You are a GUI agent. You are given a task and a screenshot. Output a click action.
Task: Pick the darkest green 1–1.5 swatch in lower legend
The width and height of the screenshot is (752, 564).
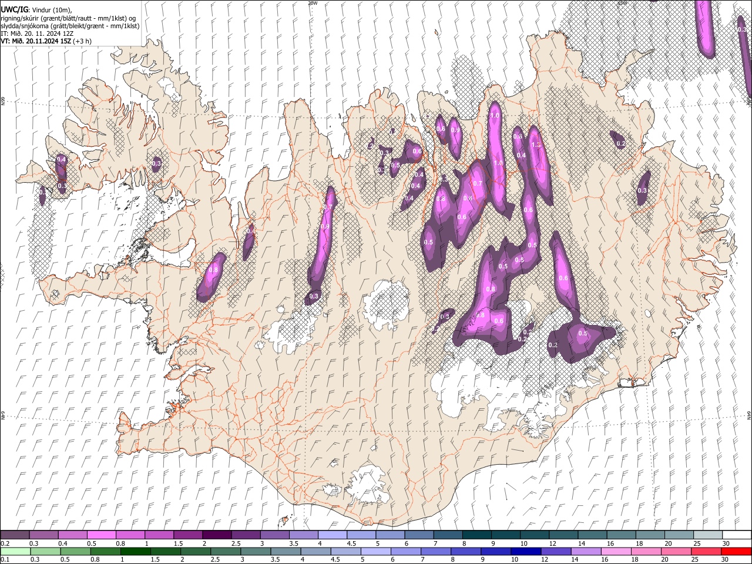(136, 552)
